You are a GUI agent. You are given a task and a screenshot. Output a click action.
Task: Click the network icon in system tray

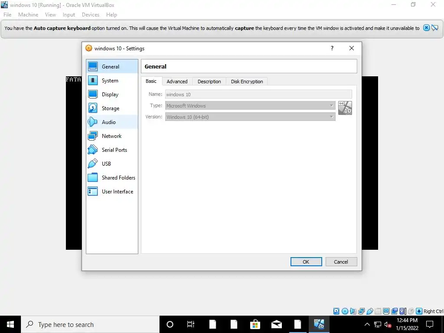(378, 324)
